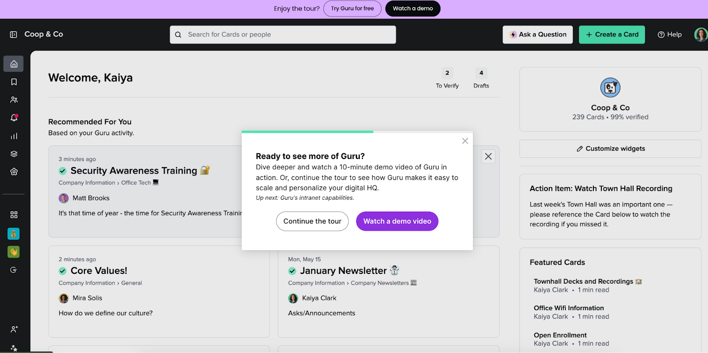The height and width of the screenshot is (353, 708).
Task: Click Customize widgets
Action: click(x=610, y=149)
